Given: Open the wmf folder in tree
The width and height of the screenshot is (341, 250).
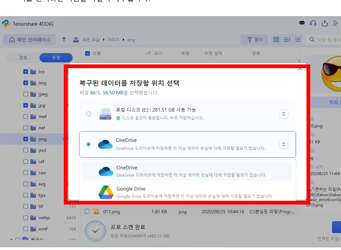Looking at the screenshot, I should (43, 229).
